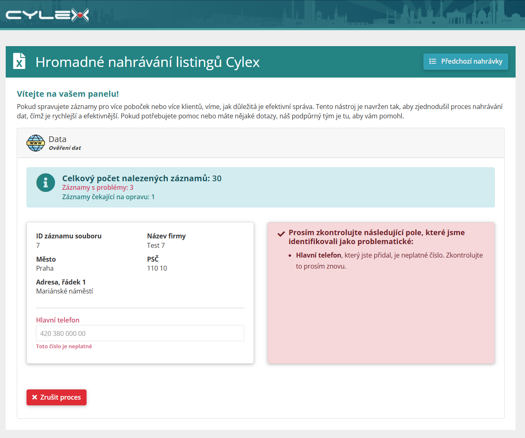525x438 pixels.
Task: Select the postal code '110 10'
Action: pyautogui.click(x=157, y=268)
